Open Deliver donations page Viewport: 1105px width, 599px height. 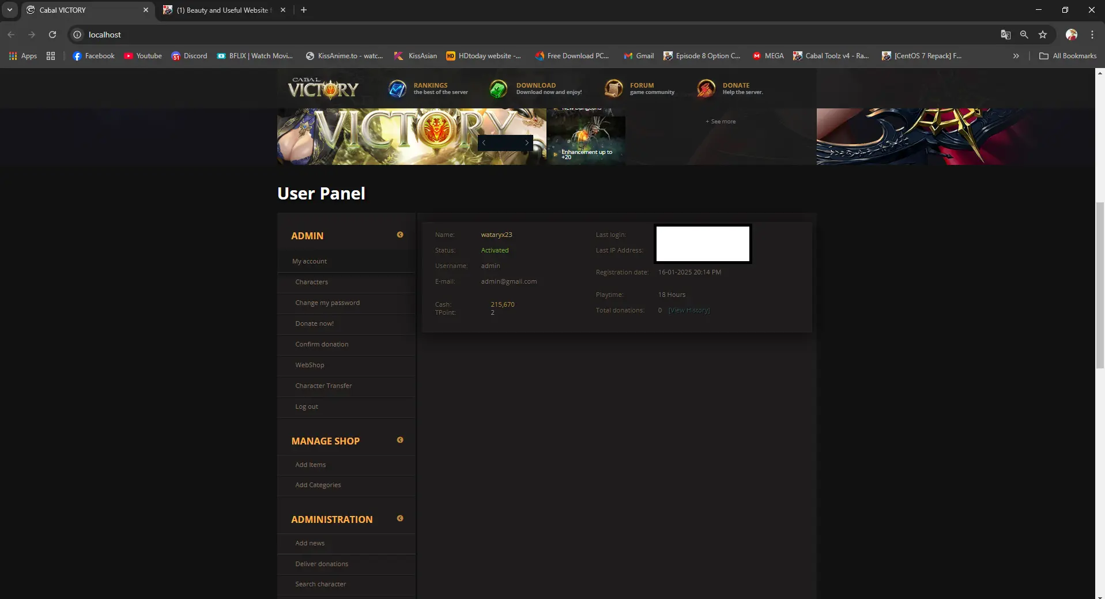(x=322, y=564)
